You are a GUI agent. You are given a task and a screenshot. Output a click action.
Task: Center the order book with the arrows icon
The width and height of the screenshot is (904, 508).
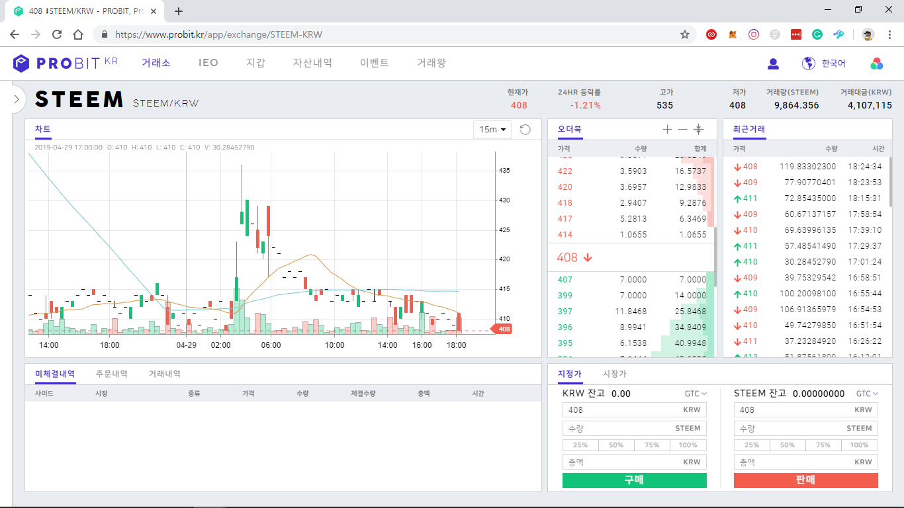pos(698,130)
